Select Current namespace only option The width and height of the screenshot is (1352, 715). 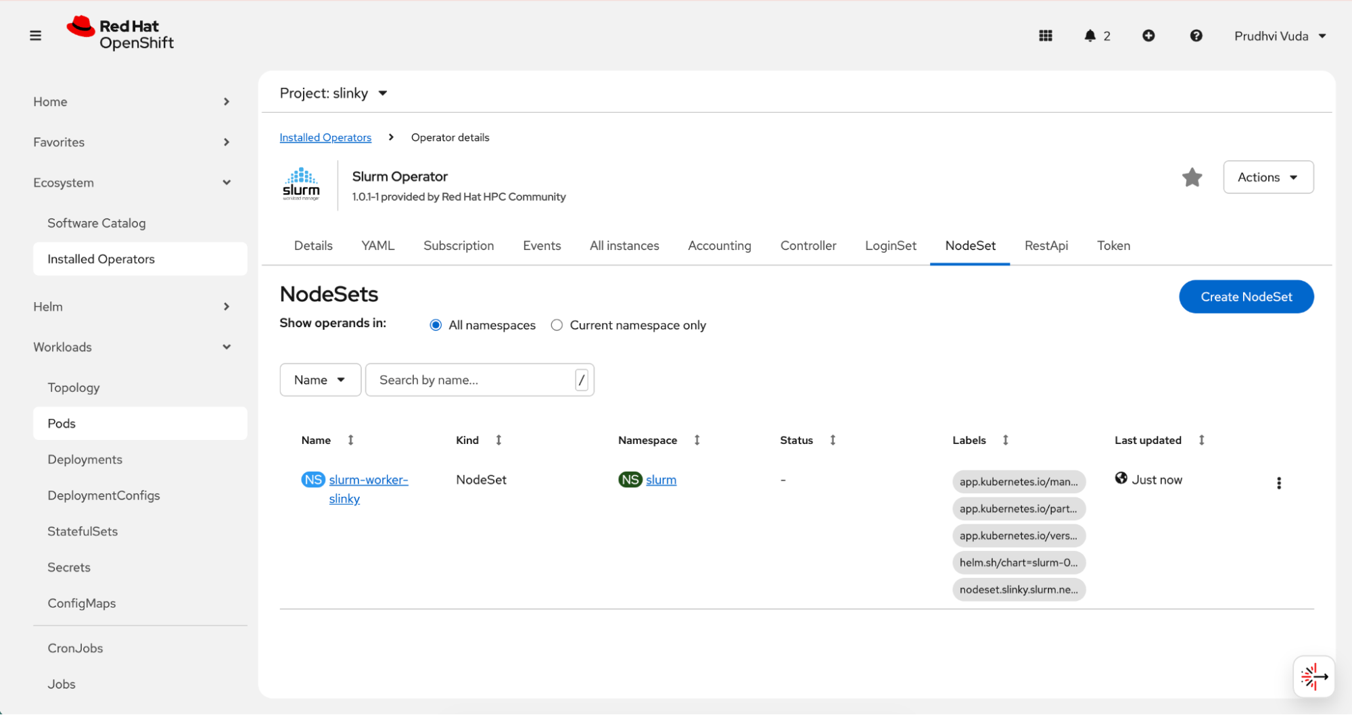(x=557, y=325)
